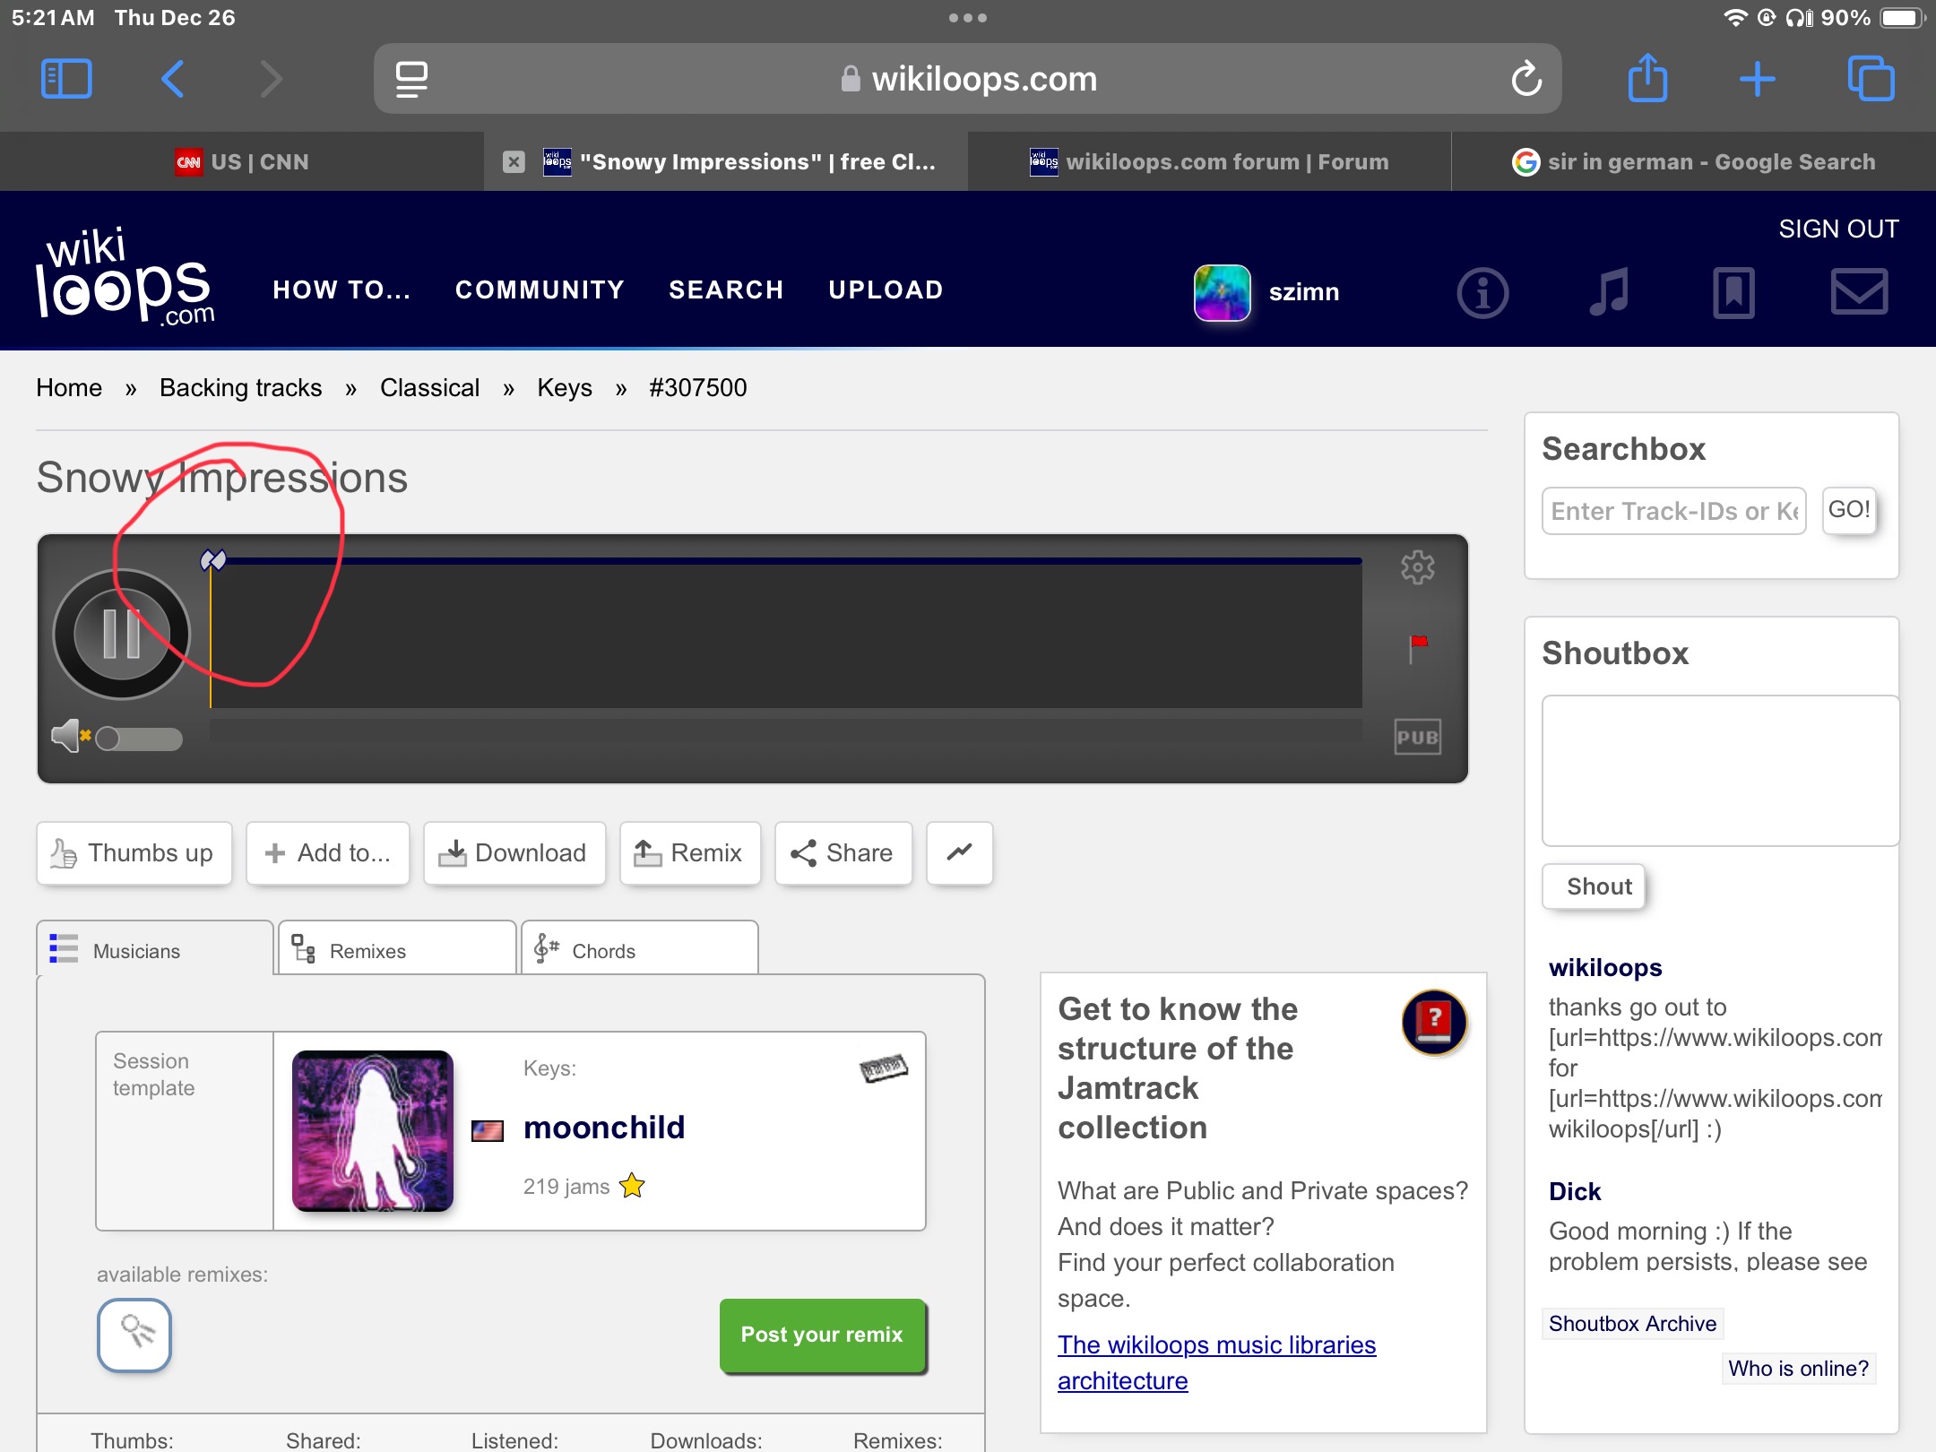This screenshot has width=1936, height=1452.
Task: Open the music note icon
Action: click(1609, 292)
